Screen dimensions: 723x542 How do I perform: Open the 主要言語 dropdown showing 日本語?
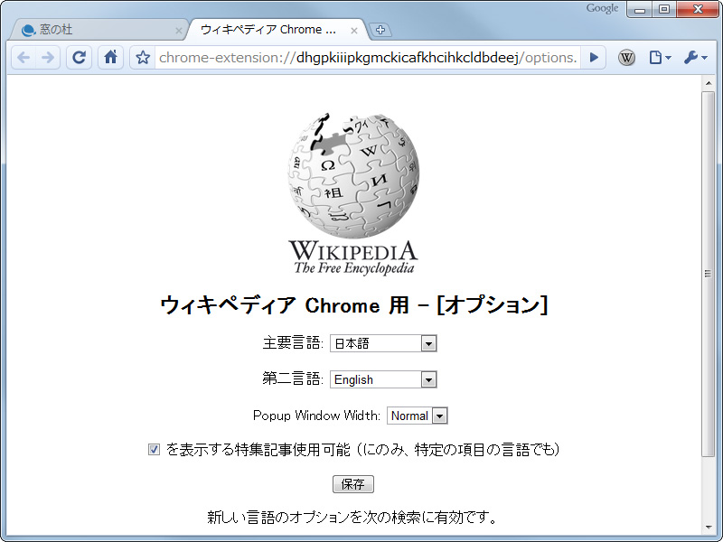coord(383,343)
